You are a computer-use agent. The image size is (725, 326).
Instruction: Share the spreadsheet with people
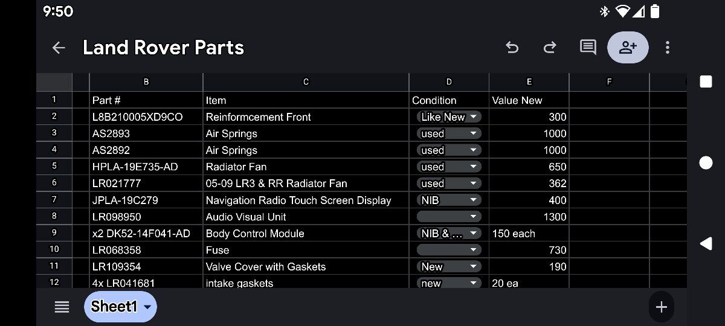pos(628,48)
